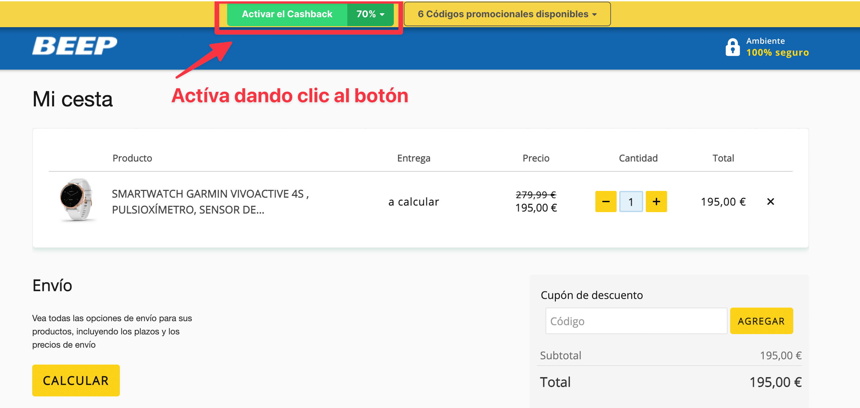This screenshot has width=860, height=408.
Task: Click the 100% seguro text
Action: click(777, 53)
